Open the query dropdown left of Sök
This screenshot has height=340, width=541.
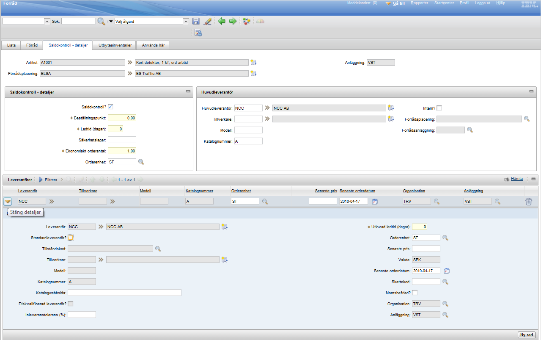pyautogui.click(x=47, y=21)
